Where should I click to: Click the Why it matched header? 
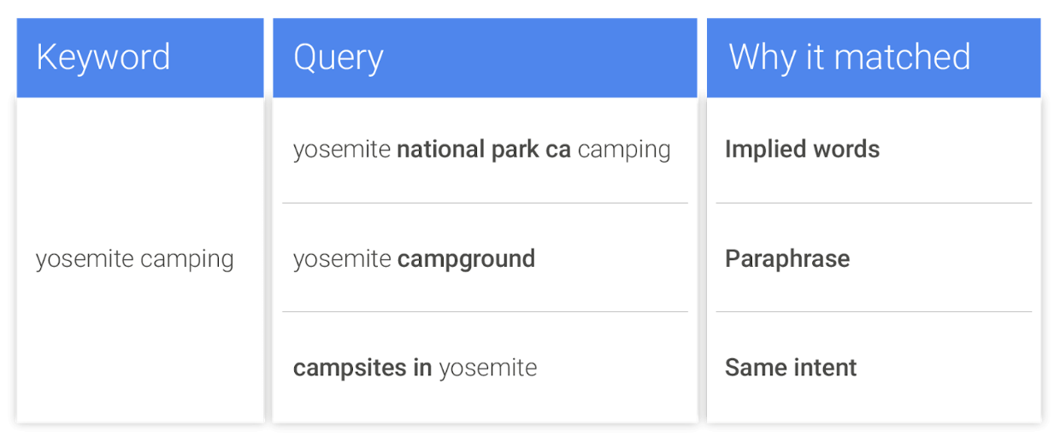click(x=873, y=57)
